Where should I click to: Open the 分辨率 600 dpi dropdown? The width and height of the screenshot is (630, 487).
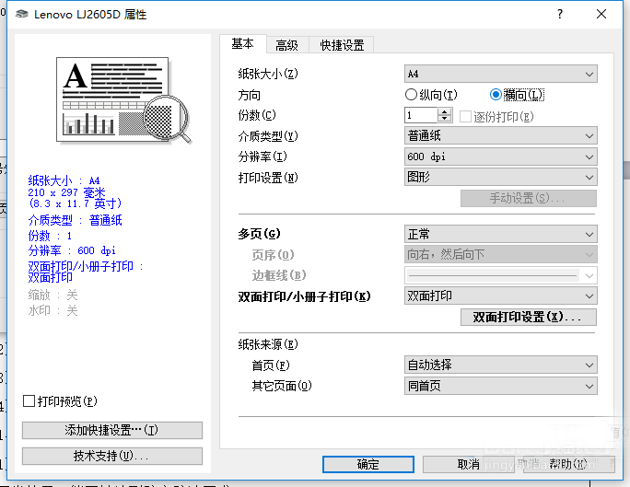pos(501,157)
